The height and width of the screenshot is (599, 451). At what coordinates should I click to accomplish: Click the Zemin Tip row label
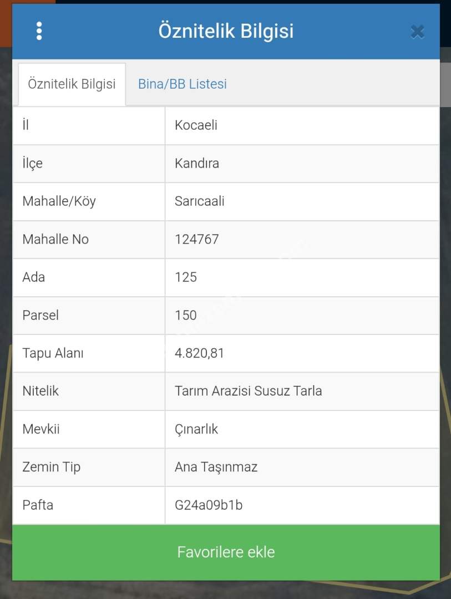51,467
